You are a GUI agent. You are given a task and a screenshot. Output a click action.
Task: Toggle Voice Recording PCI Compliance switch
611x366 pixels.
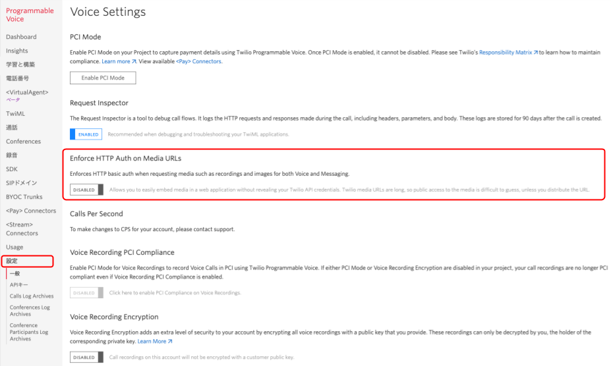(x=86, y=293)
